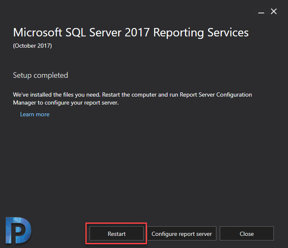Click the Reporting Services title words

click(x=201, y=33)
